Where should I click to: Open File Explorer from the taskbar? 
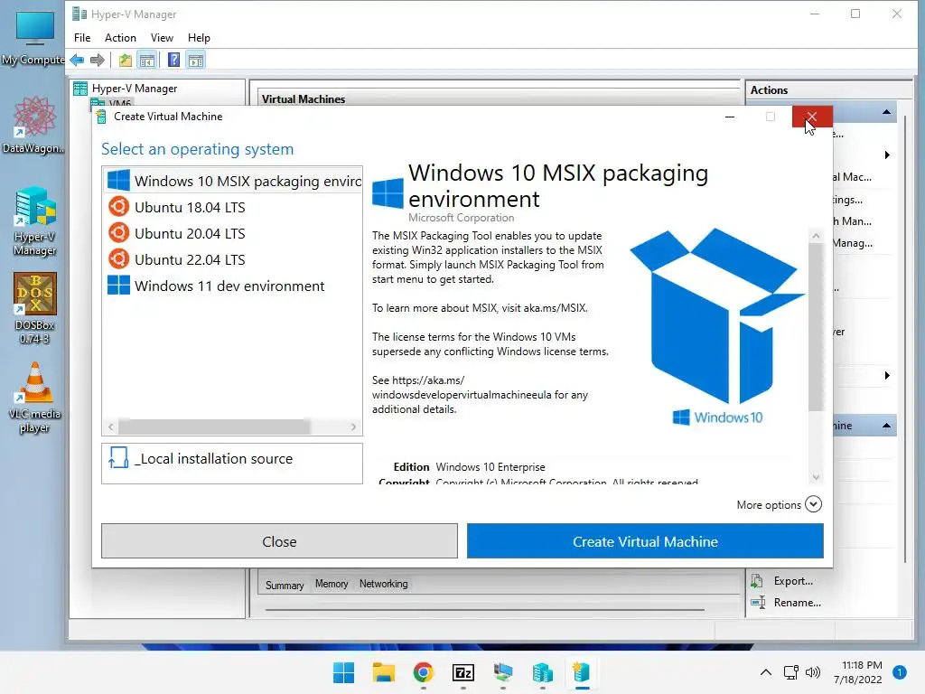pos(383,672)
